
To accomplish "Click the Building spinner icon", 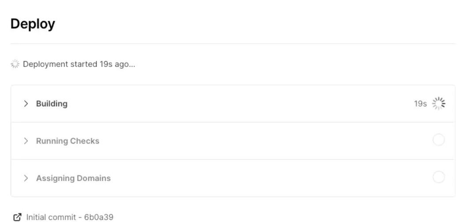I will 438,104.
